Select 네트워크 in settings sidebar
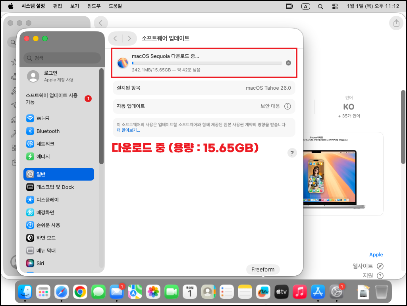Image resolution: width=407 pixels, height=306 pixels. [x=59, y=144]
